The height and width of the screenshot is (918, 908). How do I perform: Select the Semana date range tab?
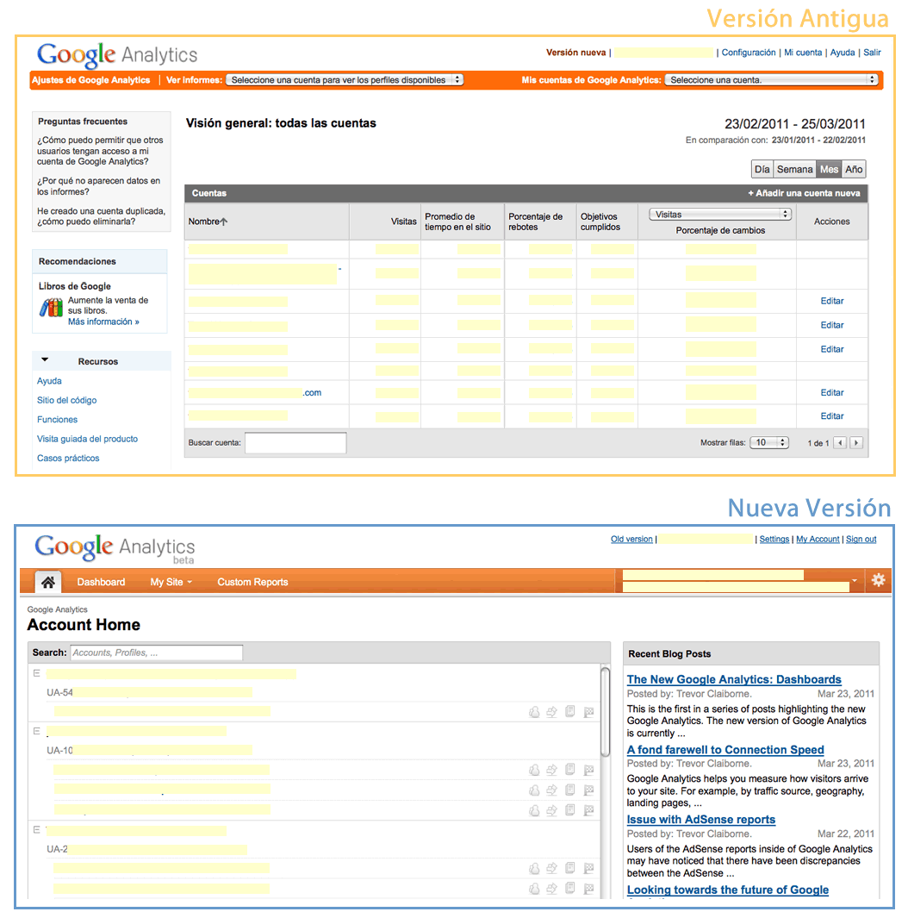point(794,169)
